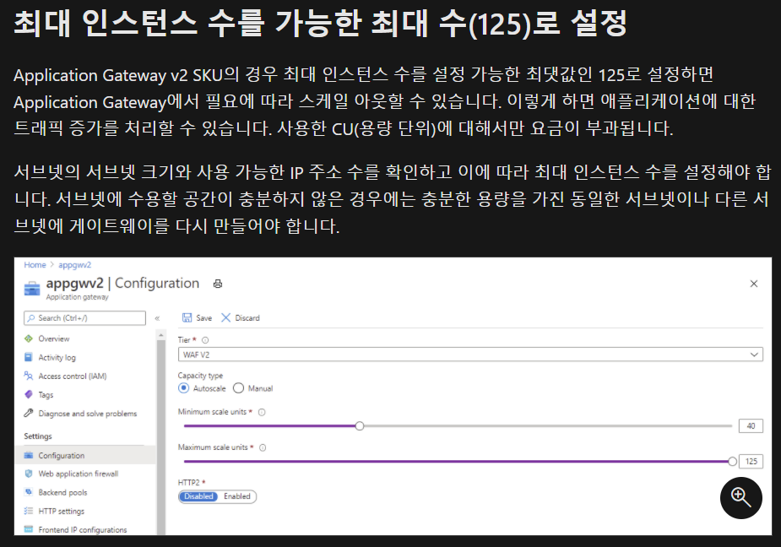This screenshot has height=547, width=781.
Task: Click the HTTP settings list icon
Action: click(29, 511)
